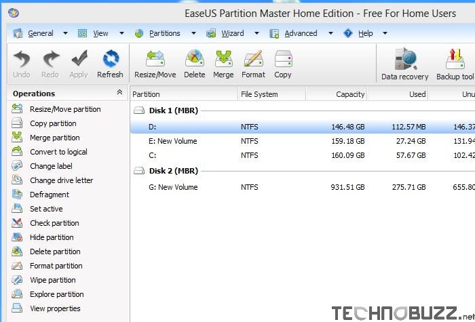Click the 275.71 GB used value
Viewport: 475px width, 322px height.
(x=408, y=187)
